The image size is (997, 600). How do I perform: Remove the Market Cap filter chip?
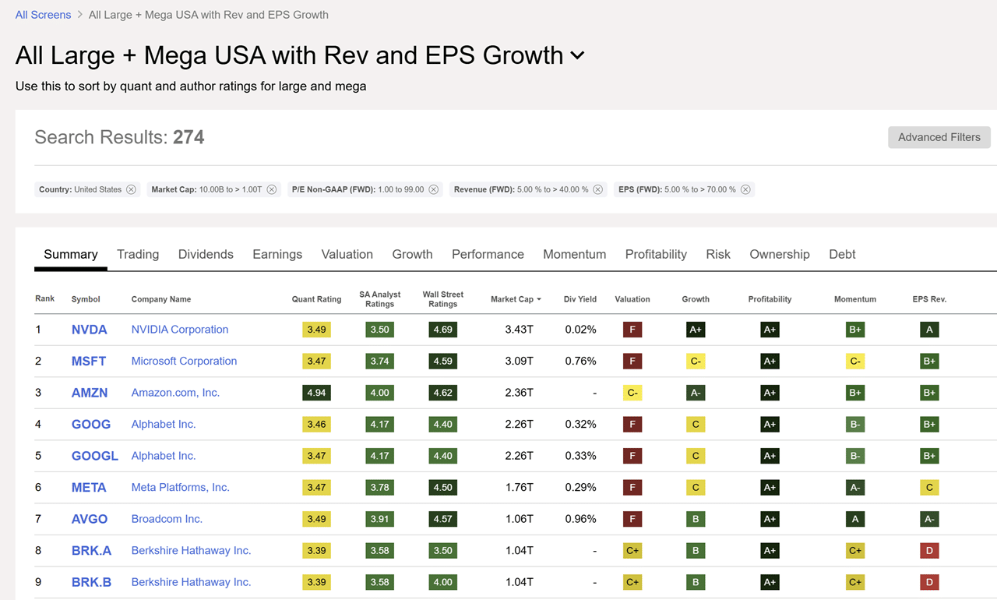272,189
